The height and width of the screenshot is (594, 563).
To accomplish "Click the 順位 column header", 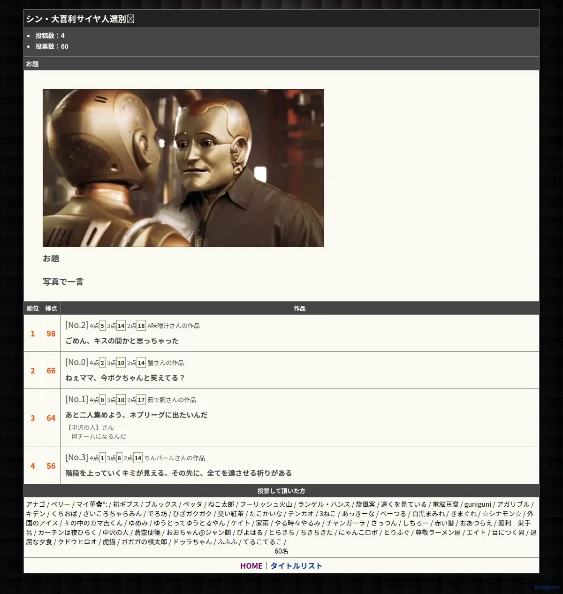I will pos(33,308).
